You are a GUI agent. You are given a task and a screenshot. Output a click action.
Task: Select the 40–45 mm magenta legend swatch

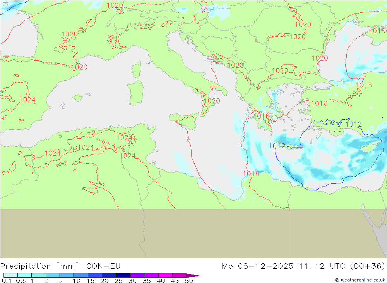point(165,275)
